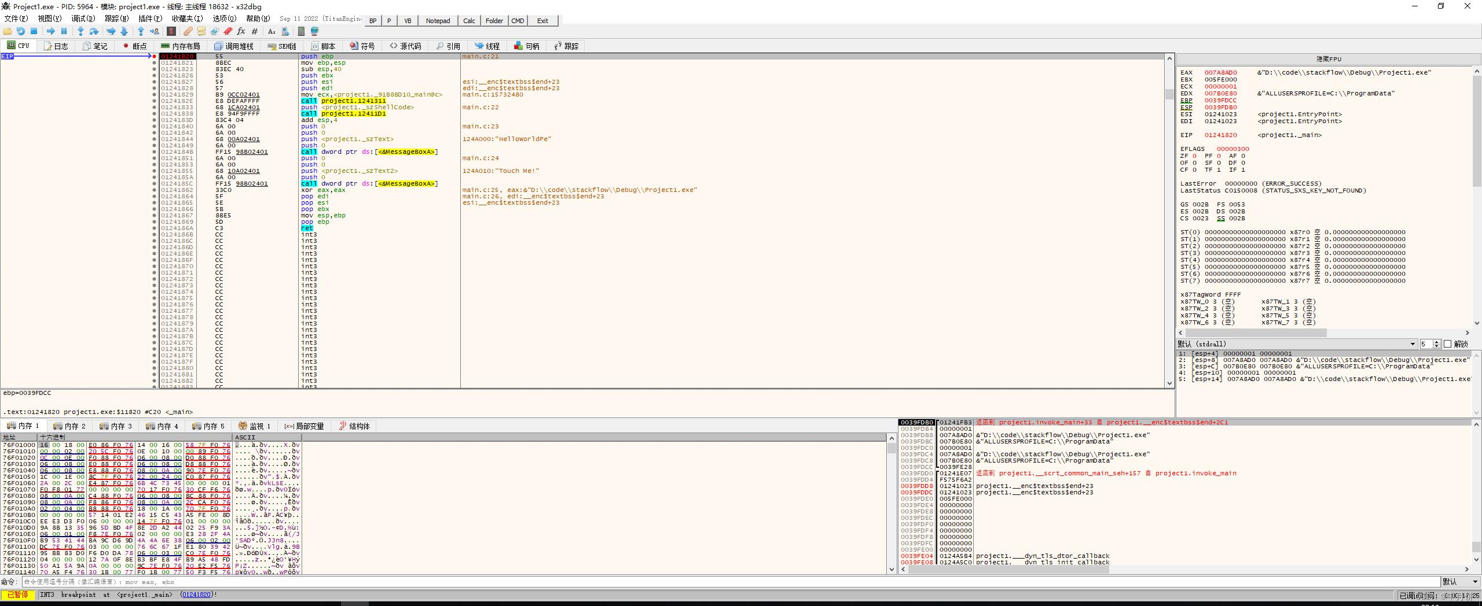Select the 局部变量 tab

(304, 426)
